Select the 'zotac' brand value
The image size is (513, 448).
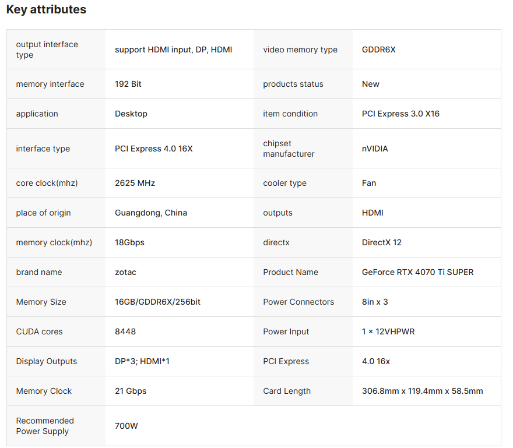tap(125, 273)
